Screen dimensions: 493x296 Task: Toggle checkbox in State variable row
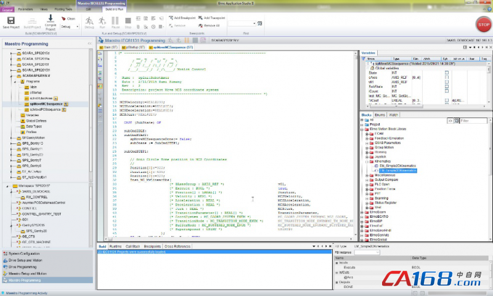click(446, 73)
